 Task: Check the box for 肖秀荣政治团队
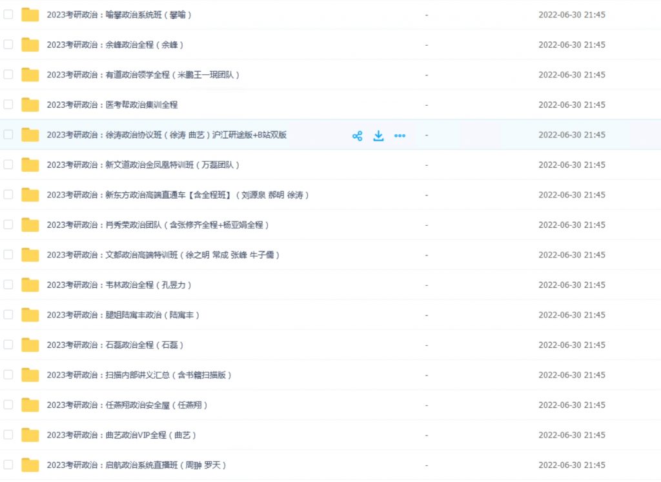pyautogui.click(x=8, y=224)
